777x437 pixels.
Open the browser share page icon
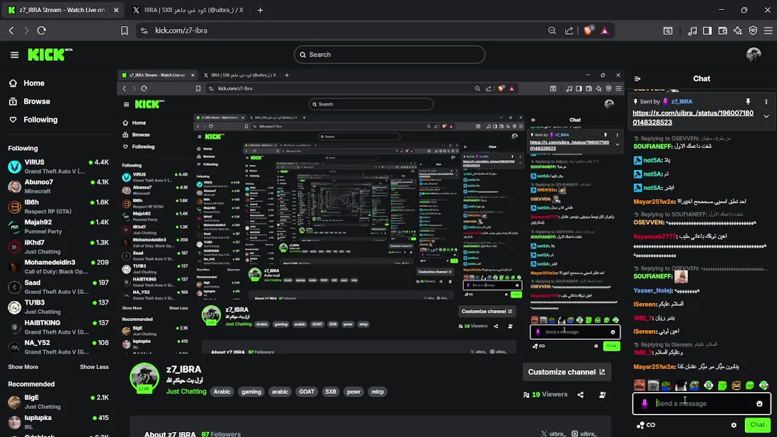(x=569, y=30)
